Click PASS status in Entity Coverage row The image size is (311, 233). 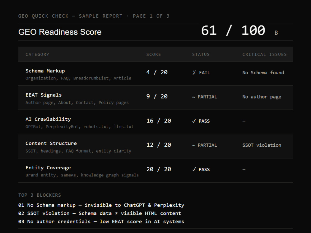201,170
